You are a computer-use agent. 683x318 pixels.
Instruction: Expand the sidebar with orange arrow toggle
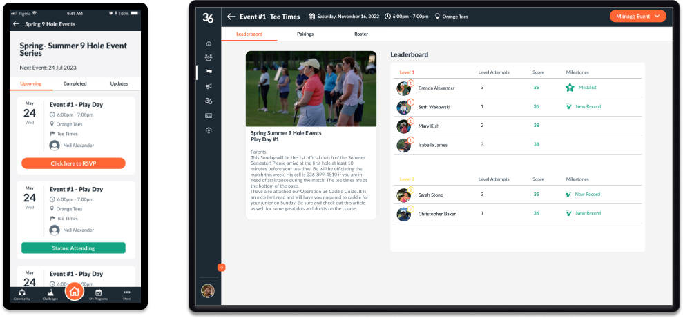pyautogui.click(x=221, y=268)
